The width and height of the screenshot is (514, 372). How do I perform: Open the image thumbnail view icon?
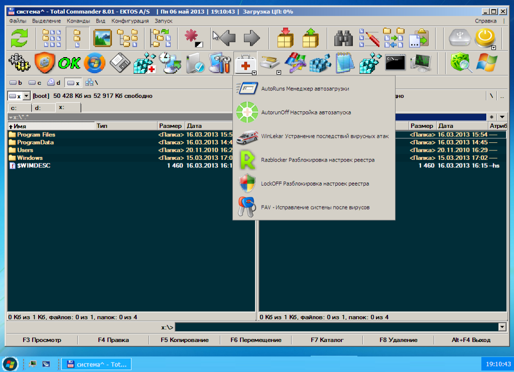(102, 38)
